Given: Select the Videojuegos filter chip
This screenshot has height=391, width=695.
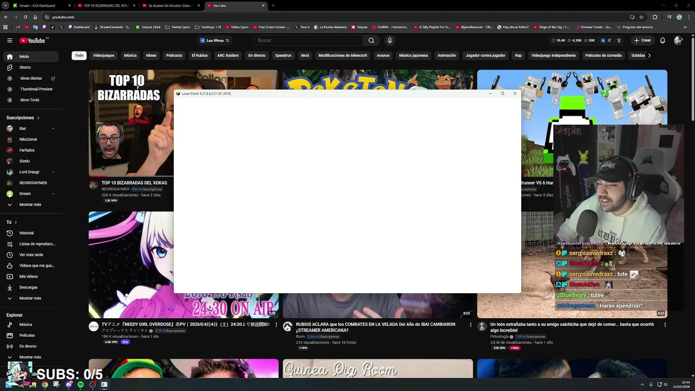Looking at the screenshot, I should [x=104, y=55].
